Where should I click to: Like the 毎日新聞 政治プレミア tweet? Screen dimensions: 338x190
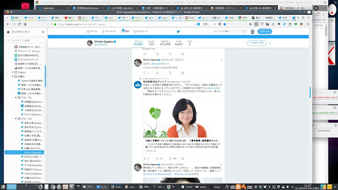point(170,158)
